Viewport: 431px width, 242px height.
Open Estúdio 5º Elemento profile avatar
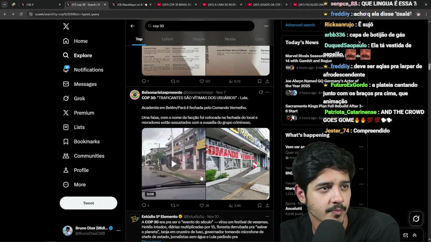135,219
